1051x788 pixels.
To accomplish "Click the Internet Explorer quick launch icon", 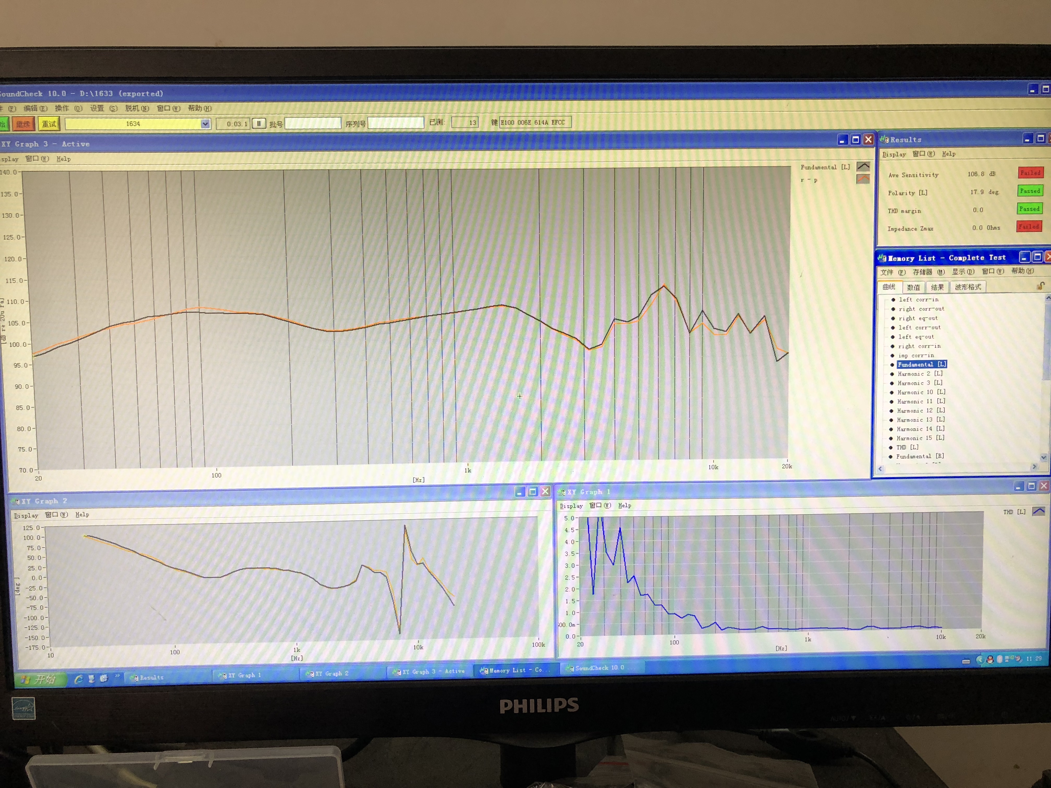I will point(78,679).
